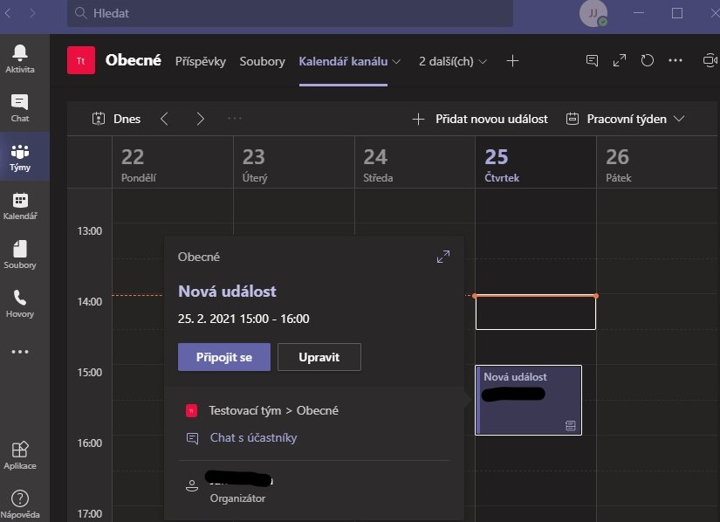Click the small Testovací tým icon
The image size is (720, 522).
pos(191,411)
